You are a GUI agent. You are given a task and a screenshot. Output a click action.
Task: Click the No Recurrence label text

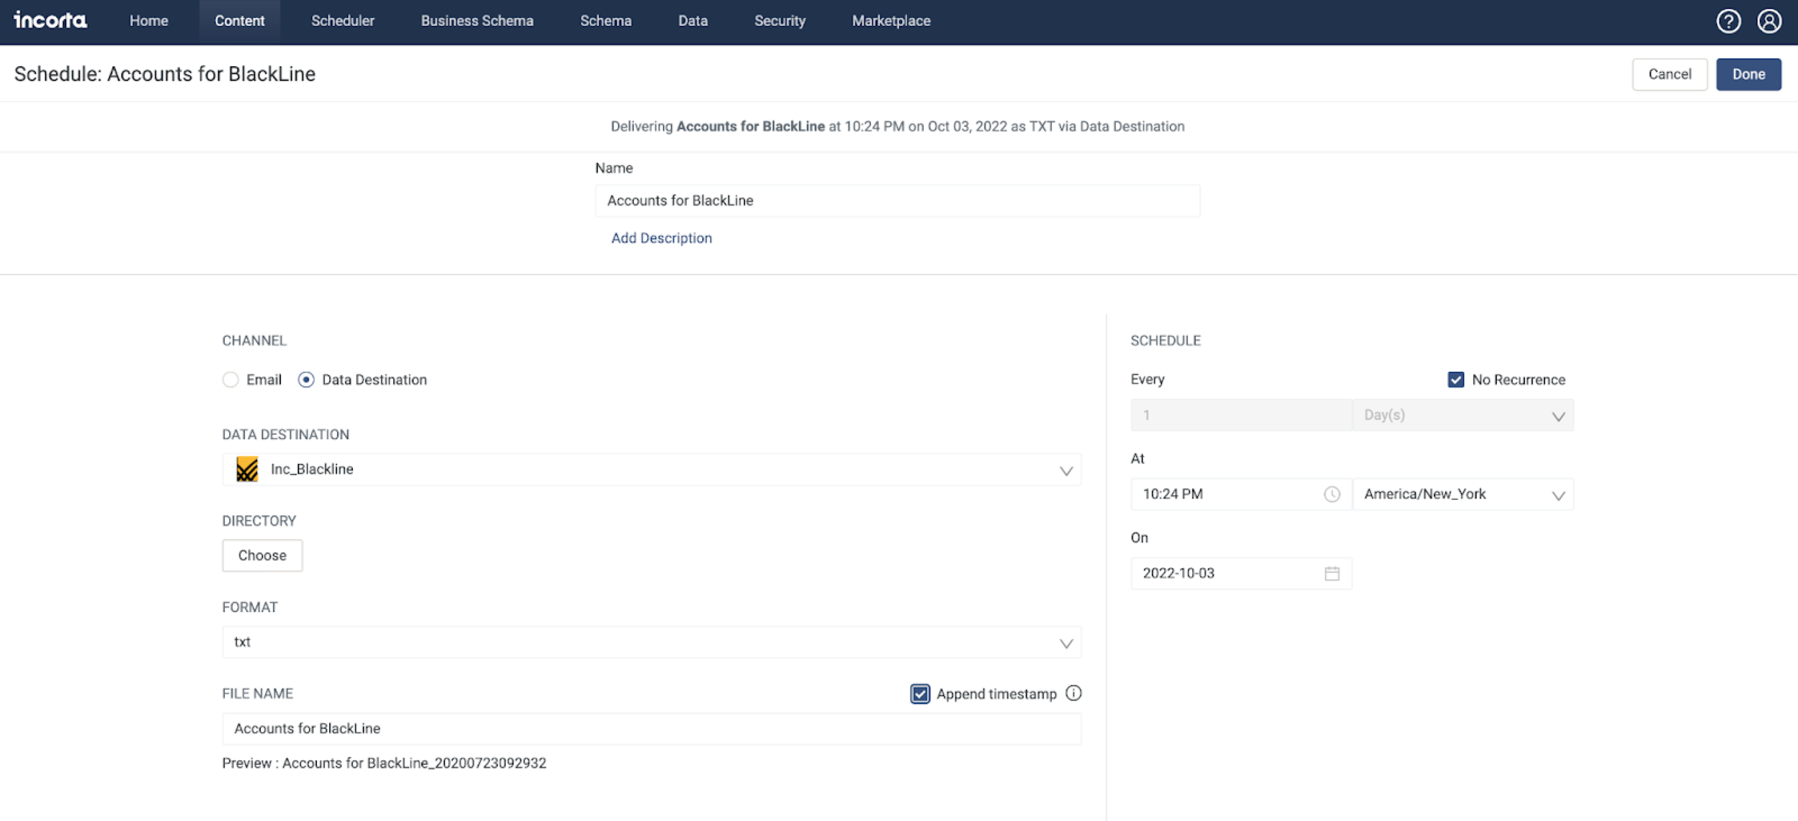point(1518,380)
